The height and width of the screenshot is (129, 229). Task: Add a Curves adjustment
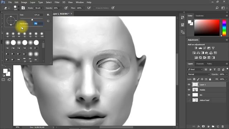click(x=205, y=48)
